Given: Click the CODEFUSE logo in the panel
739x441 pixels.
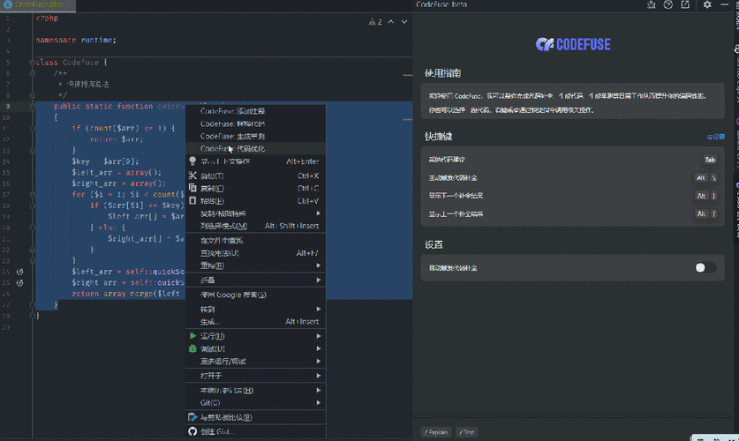Looking at the screenshot, I should point(573,45).
